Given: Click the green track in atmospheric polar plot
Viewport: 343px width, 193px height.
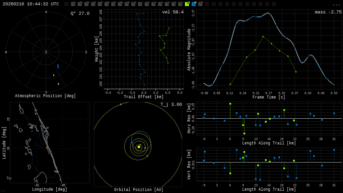Looking at the screenshot, I should tap(54, 75).
